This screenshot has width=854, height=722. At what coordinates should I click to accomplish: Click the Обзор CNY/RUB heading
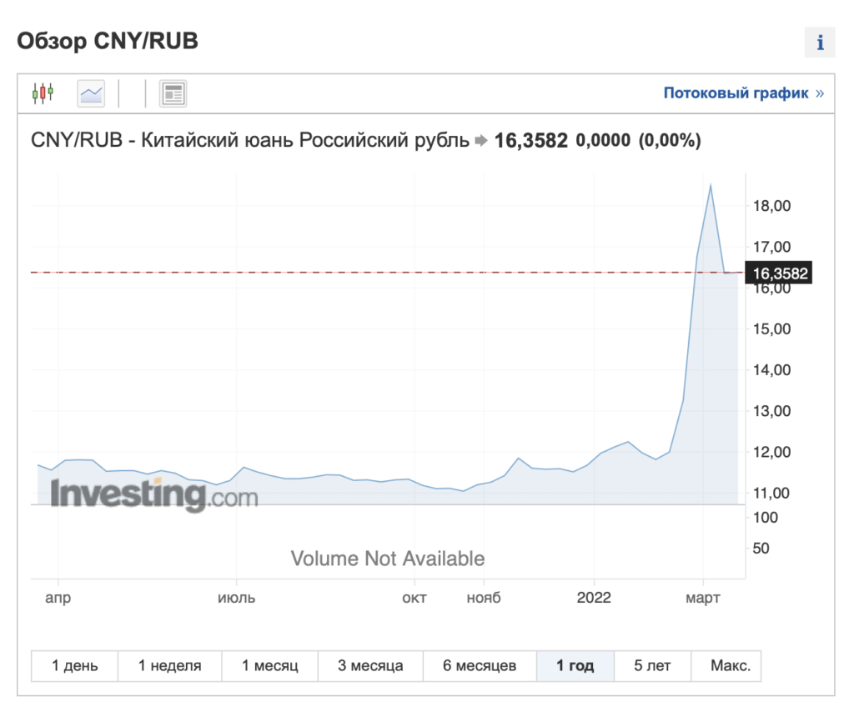click(x=108, y=42)
